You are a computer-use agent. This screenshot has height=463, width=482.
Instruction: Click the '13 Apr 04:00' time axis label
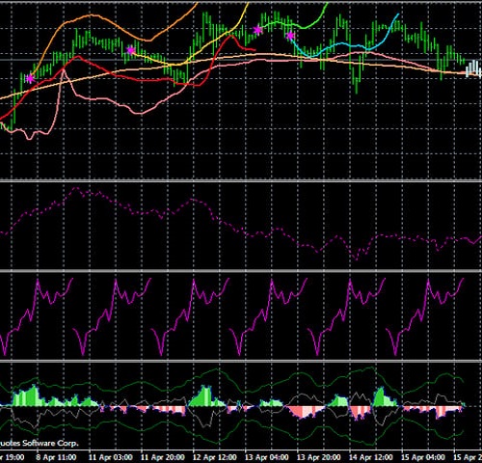pyautogui.click(x=266, y=457)
